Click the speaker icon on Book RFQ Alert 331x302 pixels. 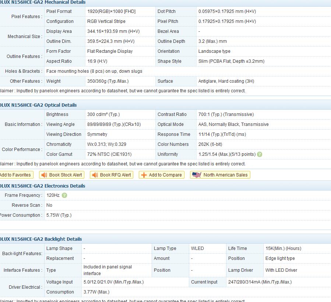pyautogui.click(x=95, y=175)
